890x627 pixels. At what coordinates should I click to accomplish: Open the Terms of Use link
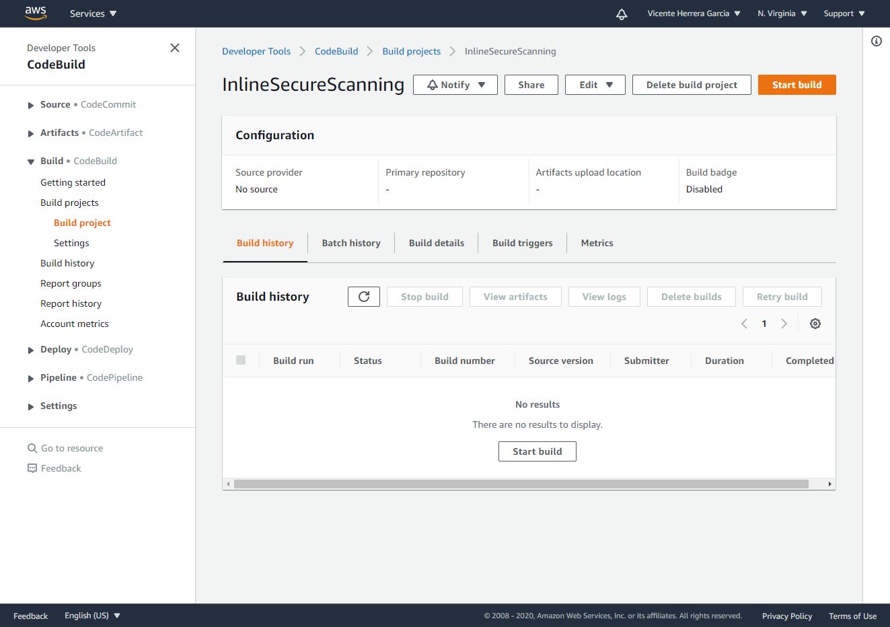tap(852, 616)
